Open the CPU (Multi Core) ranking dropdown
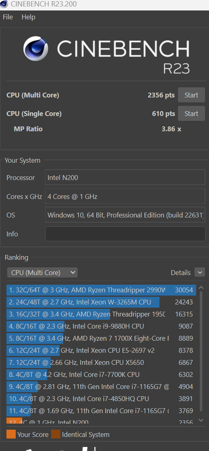This screenshot has width=209, height=451. (x=42, y=272)
